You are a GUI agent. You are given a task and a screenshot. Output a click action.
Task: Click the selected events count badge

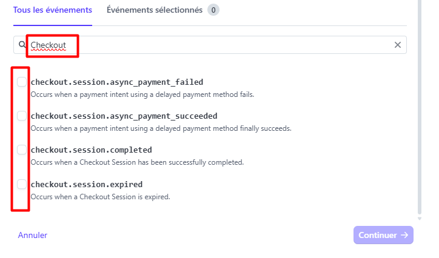point(213,10)
